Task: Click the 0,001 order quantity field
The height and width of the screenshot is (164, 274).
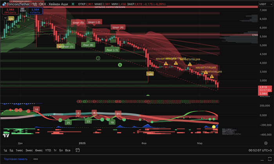Action: [23, 11]
